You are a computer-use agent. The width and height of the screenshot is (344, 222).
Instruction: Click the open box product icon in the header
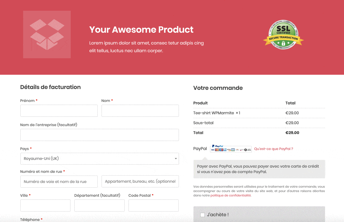[47, 34]
